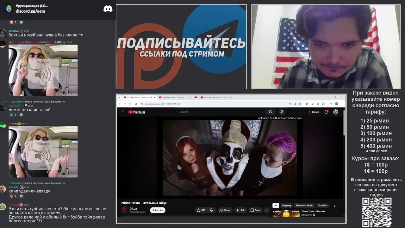Start voice search with the microphone icon
Viewport: 405px width, 228px height.
pos(282,112)
